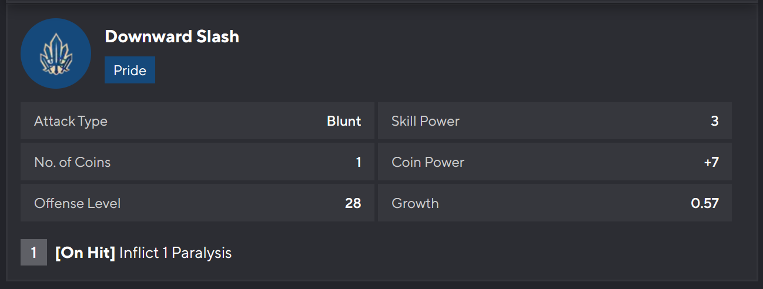Select the blue Pride affinity tag
This screenshot has width=763, height=289.
pos(130,70)
